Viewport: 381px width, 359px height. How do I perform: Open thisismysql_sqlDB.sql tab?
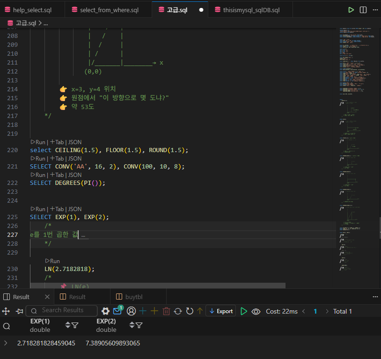pos(250,10)
